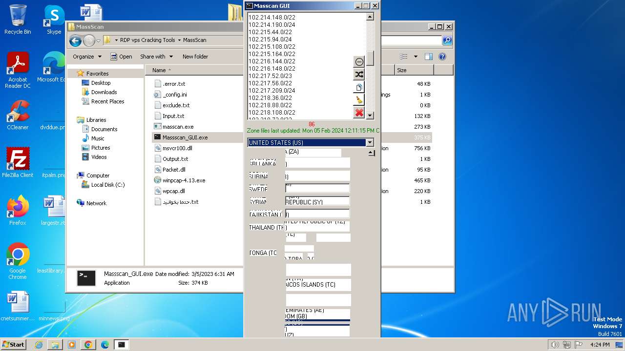The image size is (625, 351).
Task: Go forward in MassScan explorer window
Action: click(x=89, y=40)
